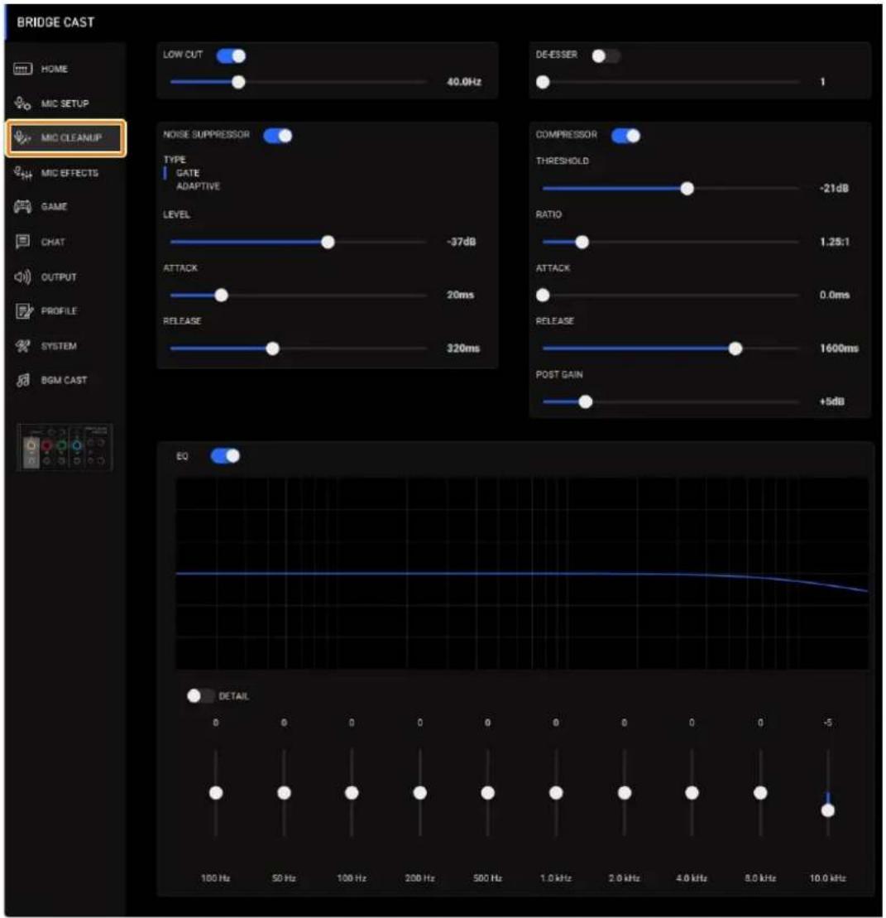This screenshot has height=918, width=886.
Task: Turn off the Low Cut toggle
Action: [231, 55]
